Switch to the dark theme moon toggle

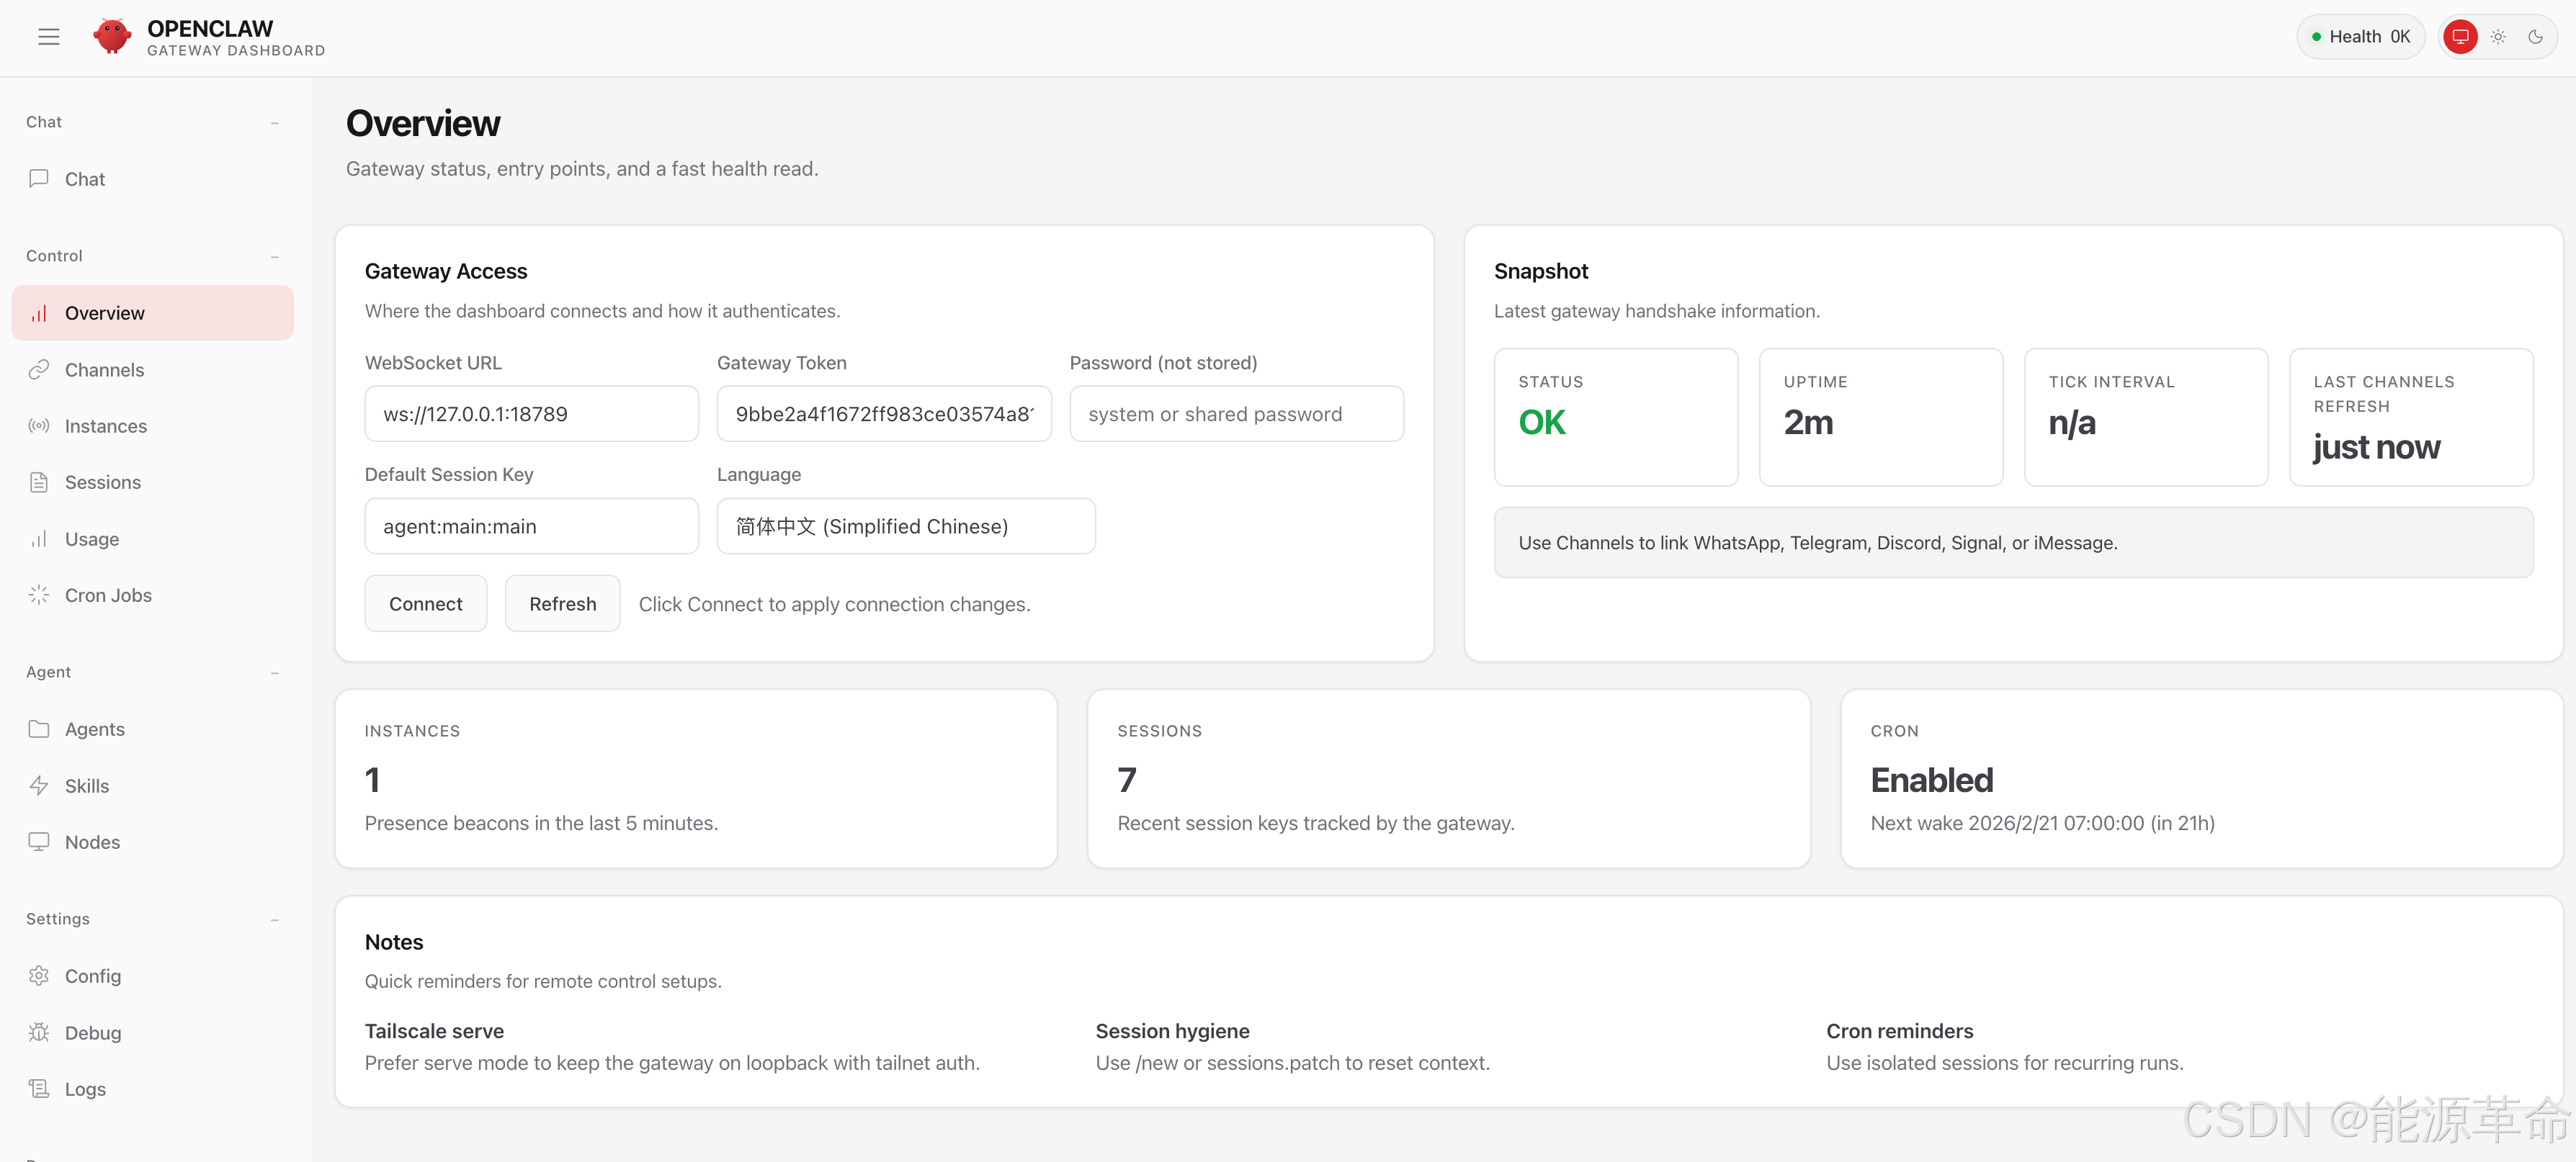[x=2535, y=37]
